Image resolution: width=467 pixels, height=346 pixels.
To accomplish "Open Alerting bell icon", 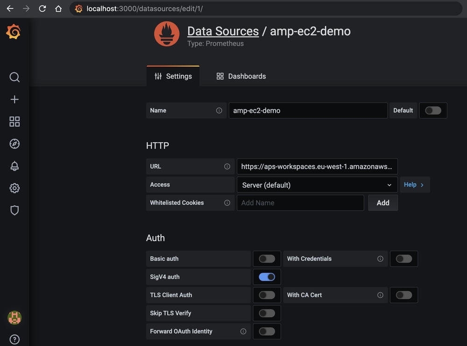I will [14, 166].
